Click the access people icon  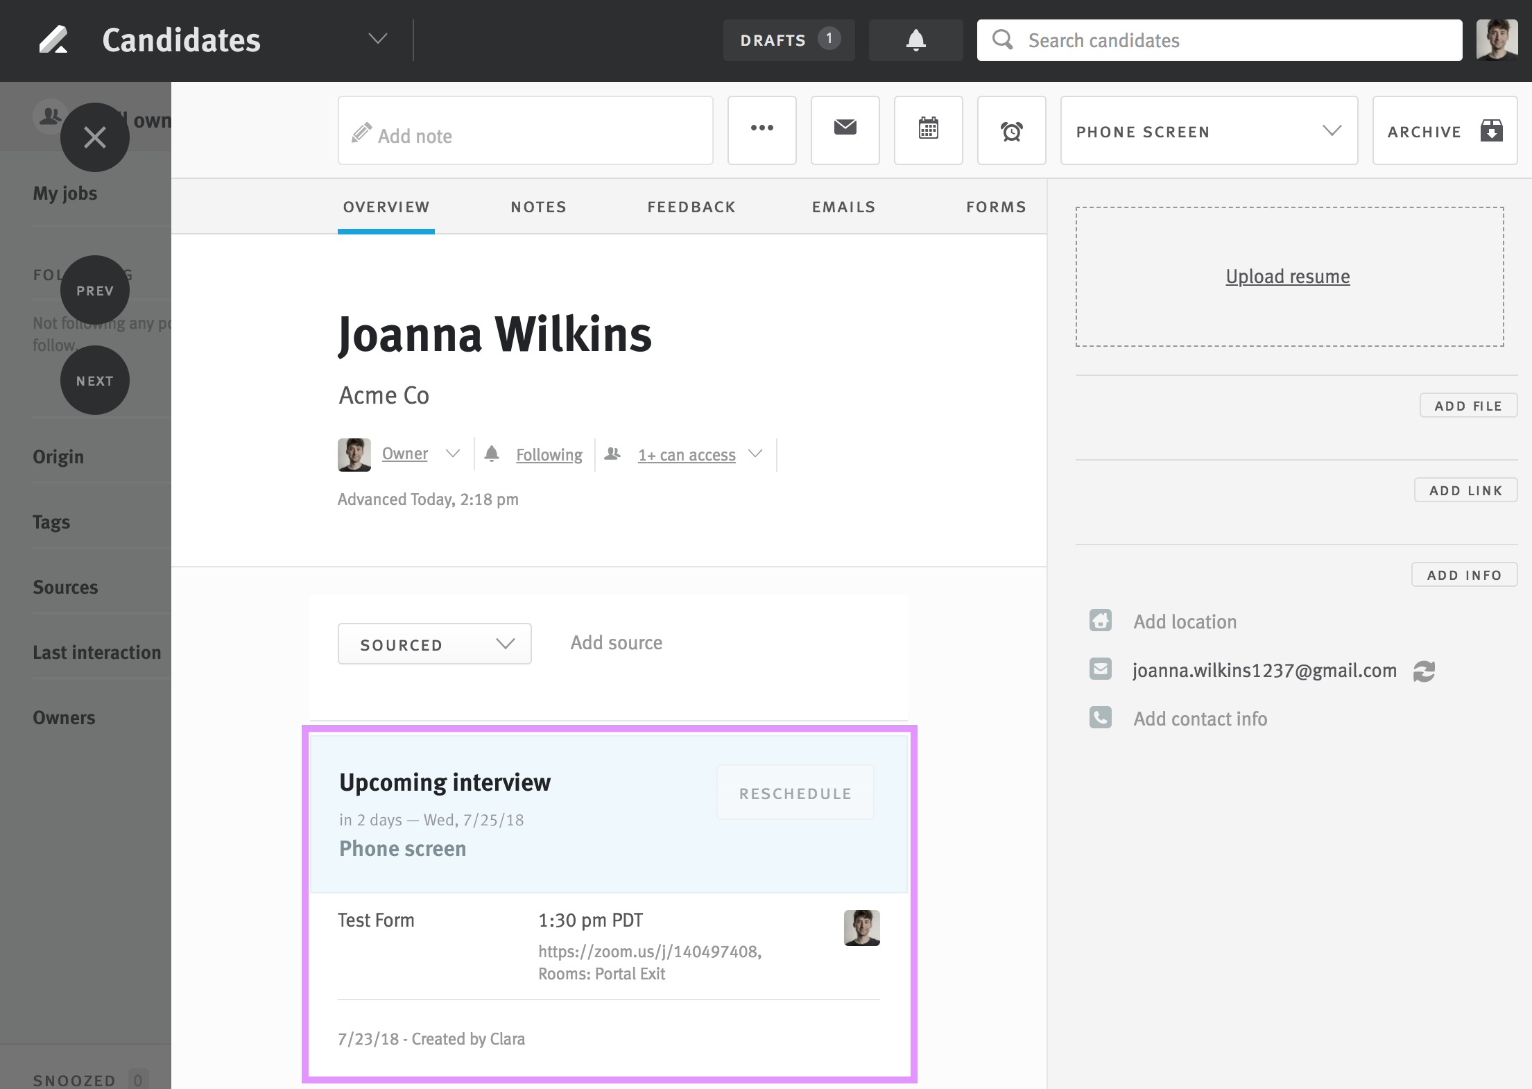click(x=612, y=454)
